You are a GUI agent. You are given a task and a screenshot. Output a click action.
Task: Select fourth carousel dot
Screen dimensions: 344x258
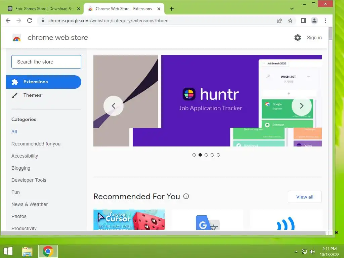coord(212,155)
